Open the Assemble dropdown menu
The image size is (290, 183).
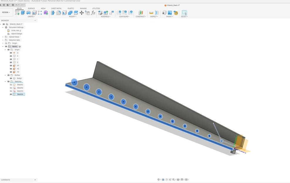click(x=106, y=17)
